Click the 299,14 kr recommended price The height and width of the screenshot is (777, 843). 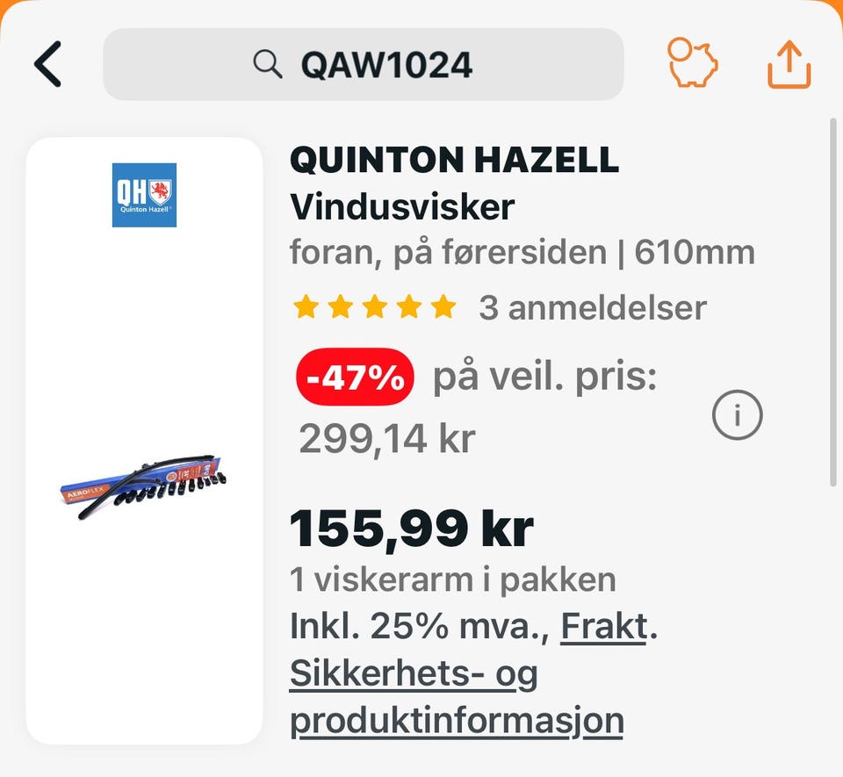point(387,438)
